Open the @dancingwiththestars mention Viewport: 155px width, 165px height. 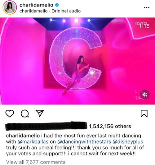(x=84, y=142)
